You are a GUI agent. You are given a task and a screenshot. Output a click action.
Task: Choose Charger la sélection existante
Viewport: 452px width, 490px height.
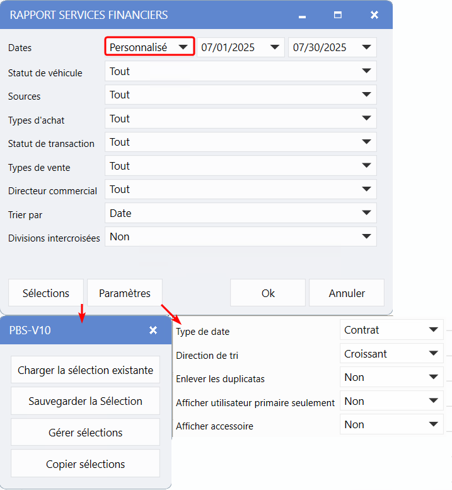85,370
